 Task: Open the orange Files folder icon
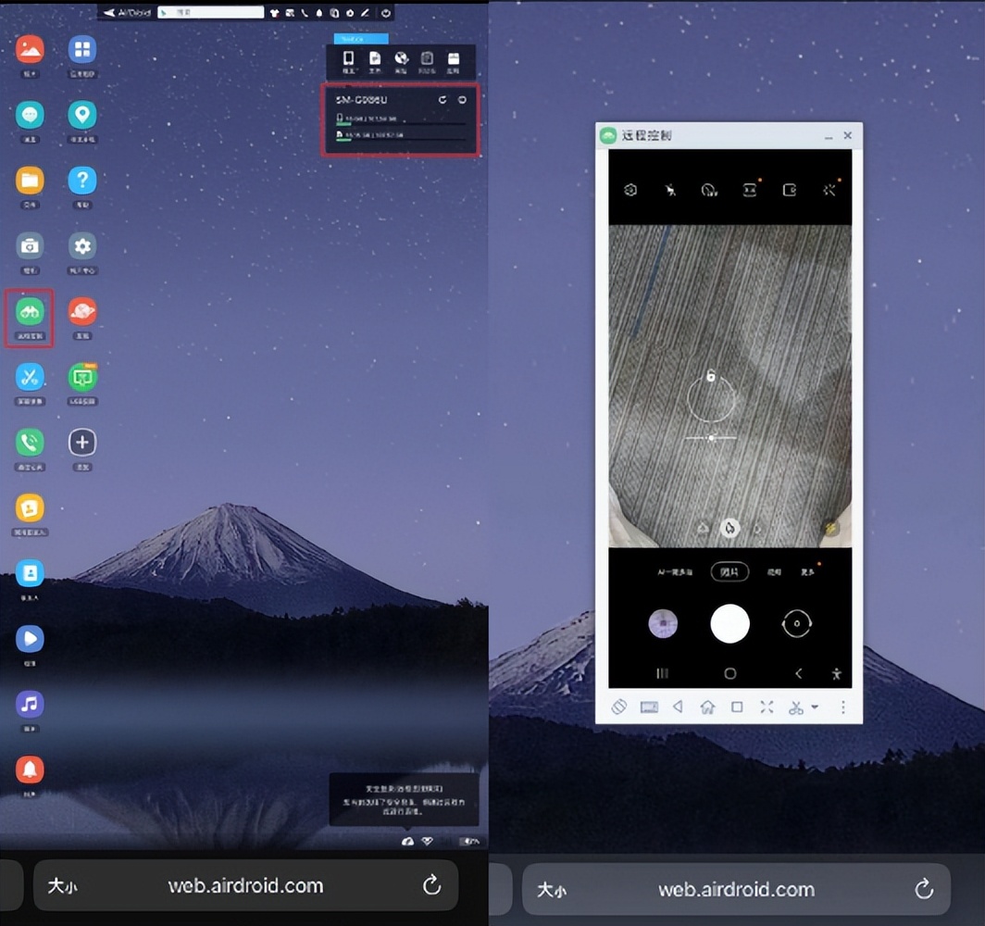[30, 181]
